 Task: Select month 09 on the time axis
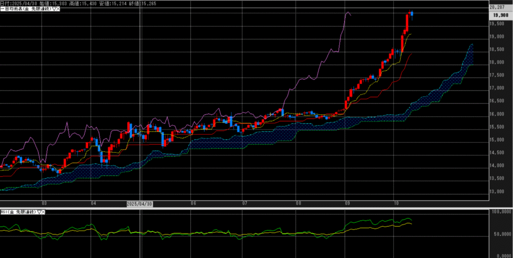pos(347,204)
